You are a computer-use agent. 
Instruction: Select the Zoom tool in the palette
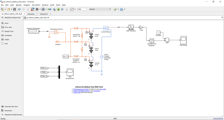click(x=5, y=23)
